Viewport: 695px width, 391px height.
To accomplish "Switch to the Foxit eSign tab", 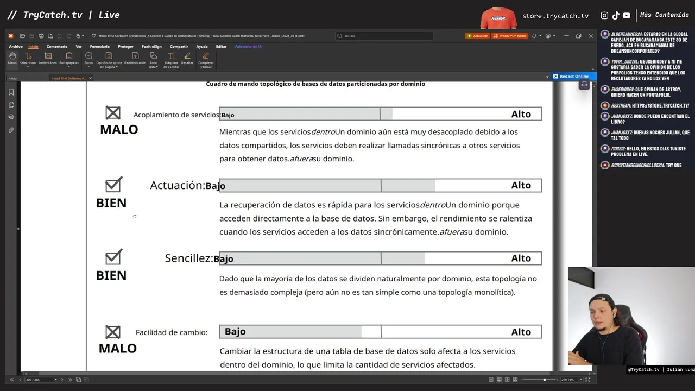I will pyautogui.click(x=151, y=47).
